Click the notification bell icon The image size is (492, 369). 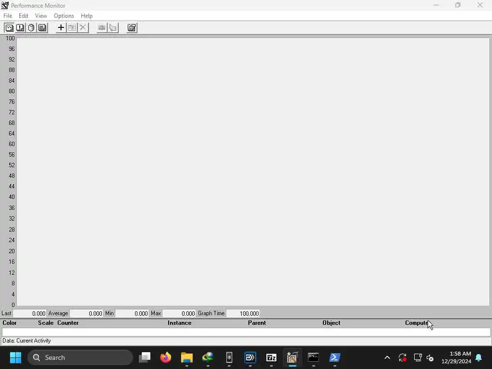tap(479, 357)
